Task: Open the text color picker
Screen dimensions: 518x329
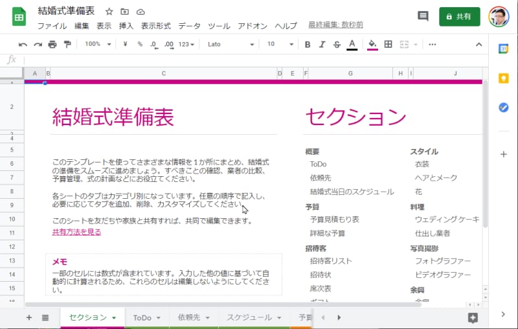Action: [352, 45]
